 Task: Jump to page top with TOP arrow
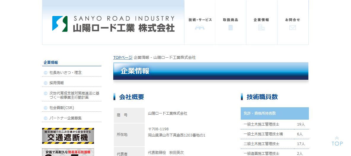point(337,141)
